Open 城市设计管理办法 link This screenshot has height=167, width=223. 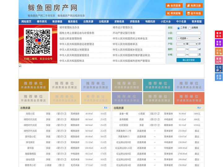123,28
